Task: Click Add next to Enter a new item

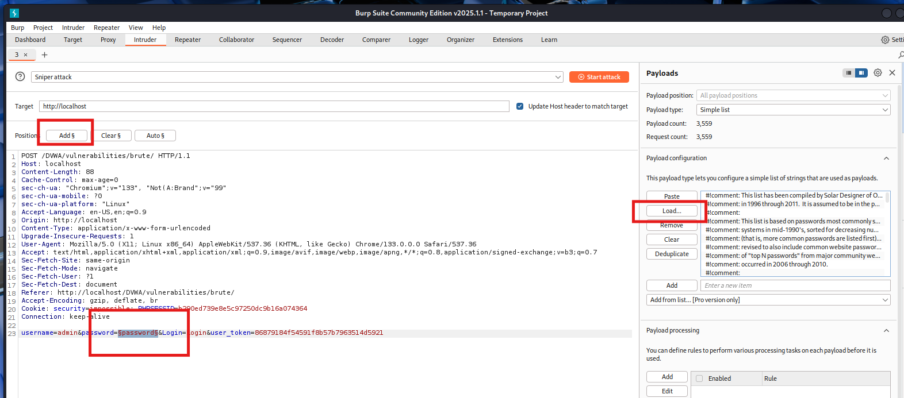Action: click(672, 285)
